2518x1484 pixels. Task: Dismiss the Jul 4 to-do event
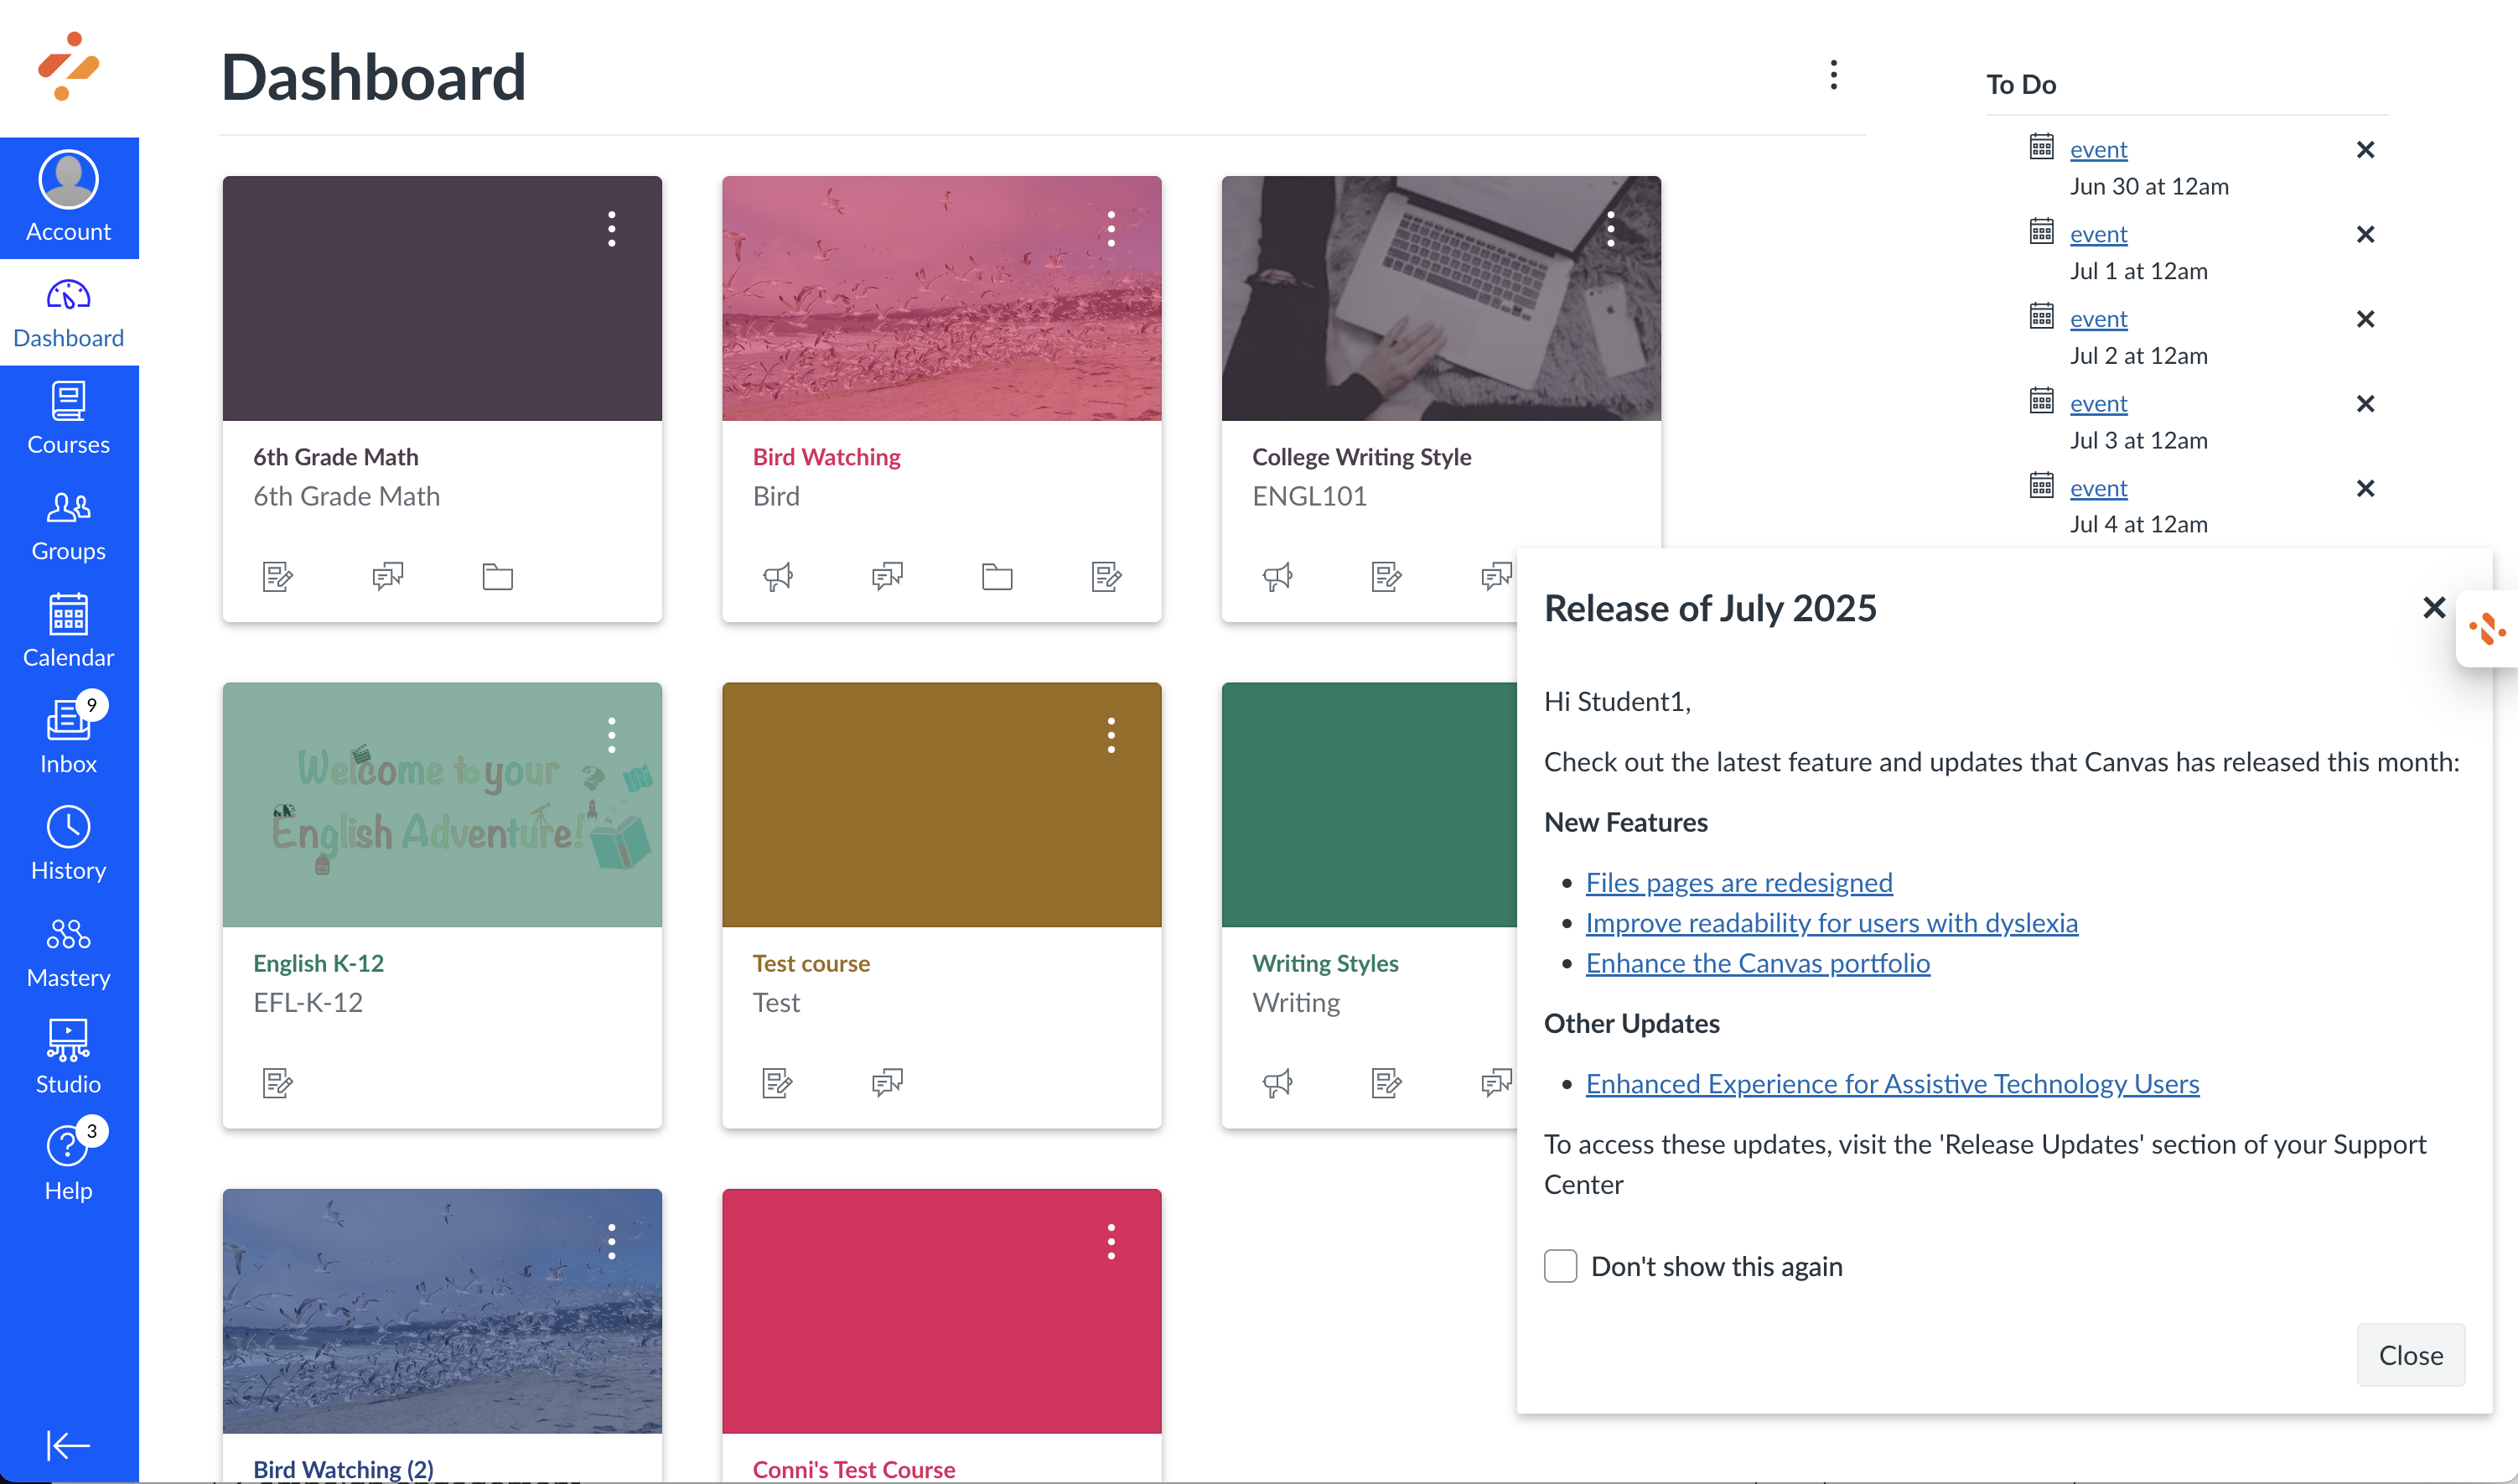(2364, 488)
